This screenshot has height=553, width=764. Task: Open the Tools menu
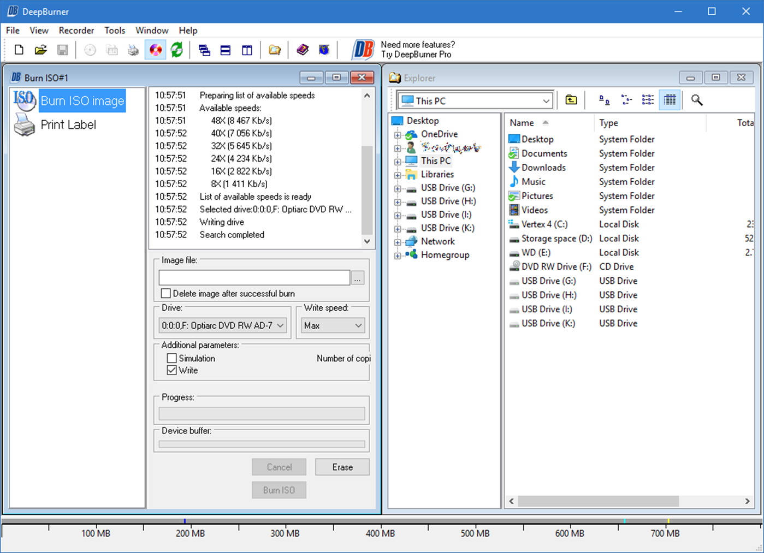115,31
